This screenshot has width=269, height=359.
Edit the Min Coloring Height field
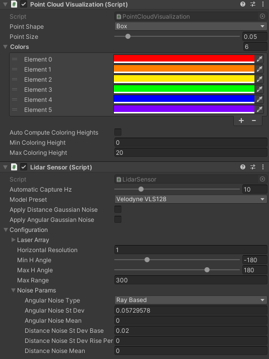click(x=190, y=142)
